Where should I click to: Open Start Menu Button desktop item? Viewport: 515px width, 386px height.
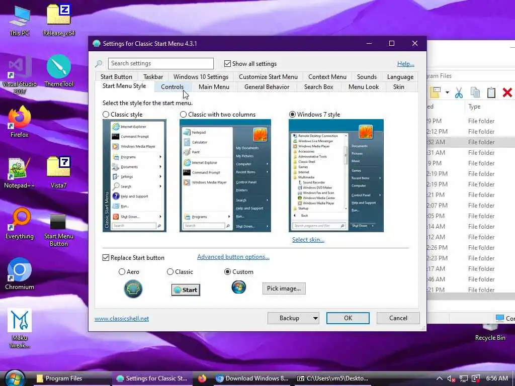click(59, 230)
